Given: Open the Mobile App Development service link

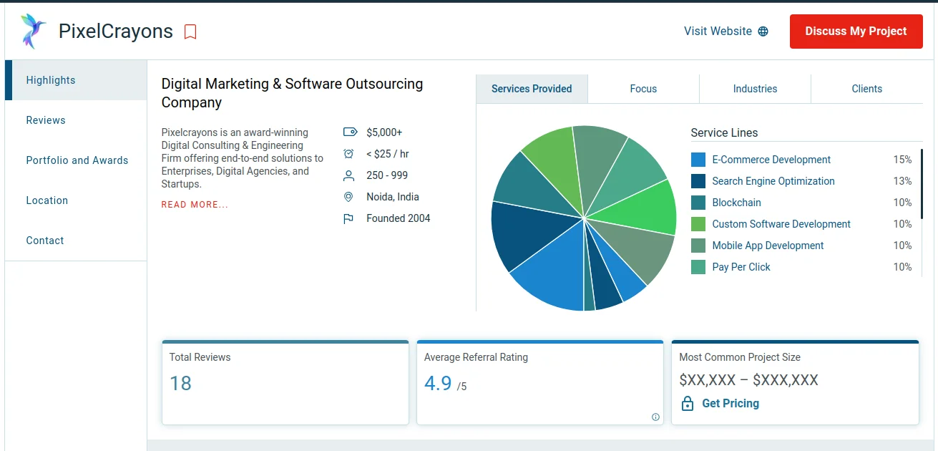Looking at the screenshot, I should 768,246.
